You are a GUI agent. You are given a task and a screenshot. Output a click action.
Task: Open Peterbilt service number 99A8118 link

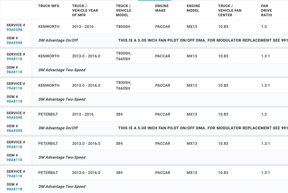(x=14, y=147)
